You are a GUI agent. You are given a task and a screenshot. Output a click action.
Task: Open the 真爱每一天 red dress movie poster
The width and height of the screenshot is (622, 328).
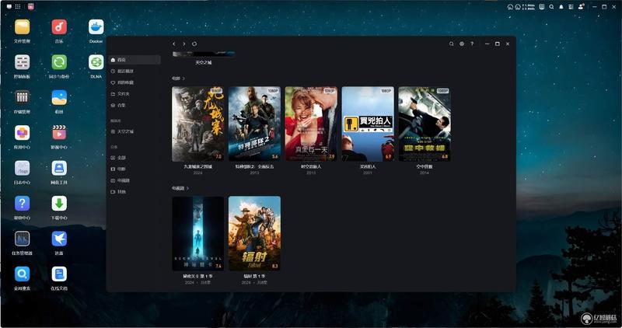312,124
